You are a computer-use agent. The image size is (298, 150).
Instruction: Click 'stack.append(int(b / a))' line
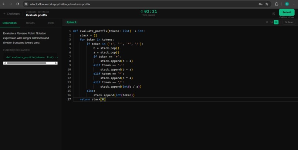[x=121, y=87]
